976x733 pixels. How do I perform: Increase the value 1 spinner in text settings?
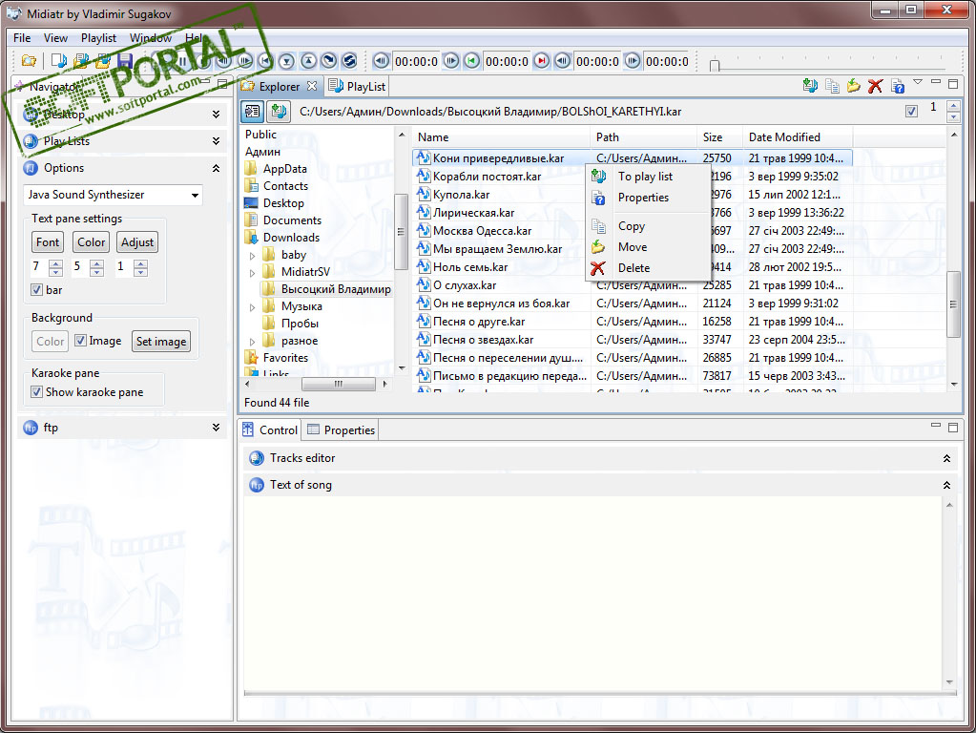point(140,263)
